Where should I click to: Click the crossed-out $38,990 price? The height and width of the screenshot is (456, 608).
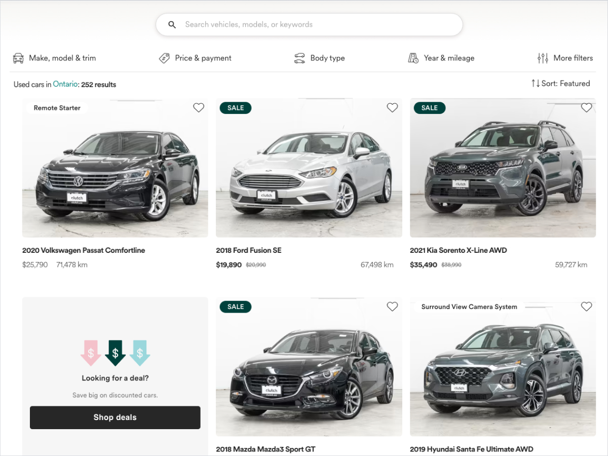(x=451, y=265)
